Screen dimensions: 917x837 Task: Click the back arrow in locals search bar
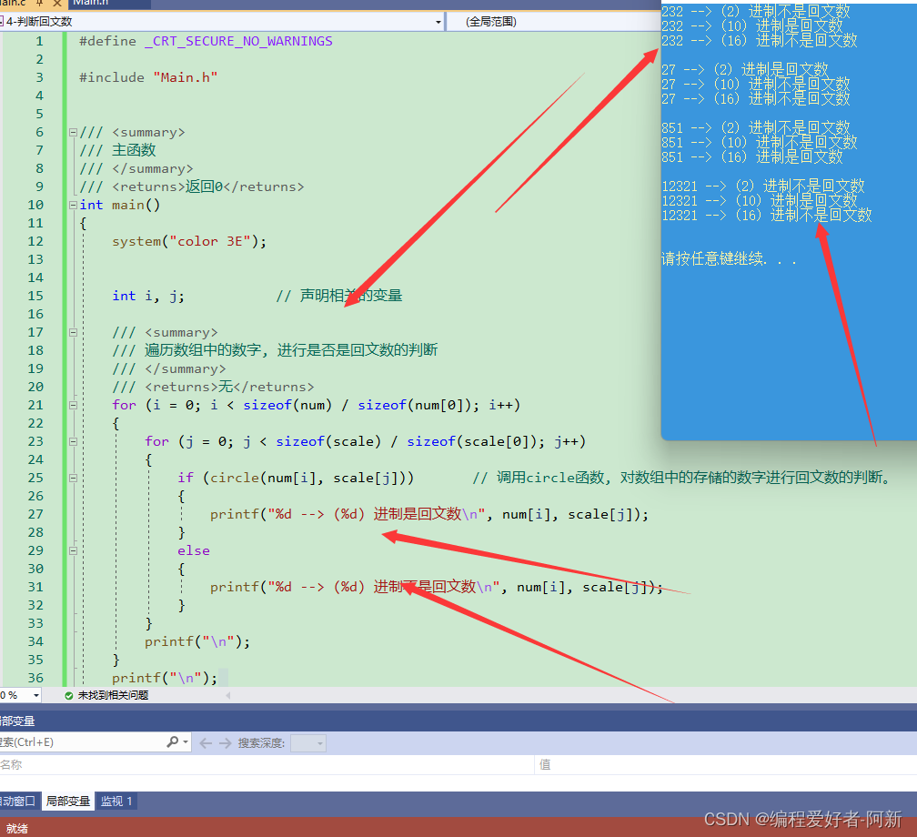(x=206, y=742)
